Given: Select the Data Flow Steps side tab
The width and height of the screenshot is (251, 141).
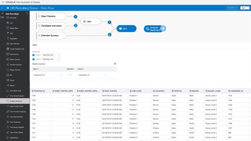Looking at the screenshot, I should [2, 17].
